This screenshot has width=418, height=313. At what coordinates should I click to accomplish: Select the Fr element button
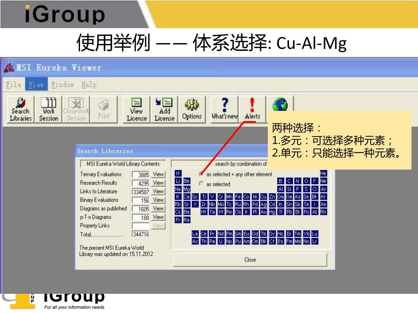pos(178,220)
